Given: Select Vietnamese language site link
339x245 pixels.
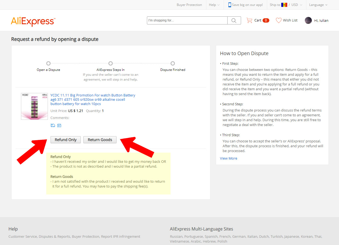Looking at the screenshot, I should click(x=179, y=242).
